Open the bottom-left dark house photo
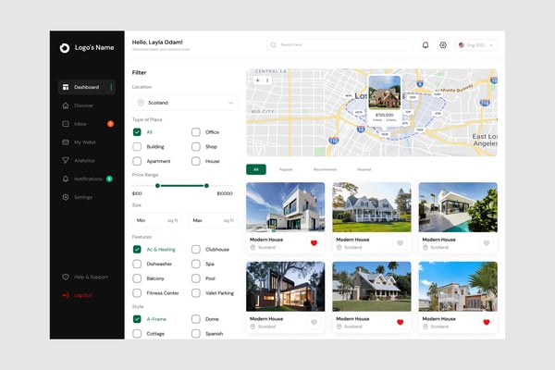This screenshot has width=555, height=370. click(285, 287)
